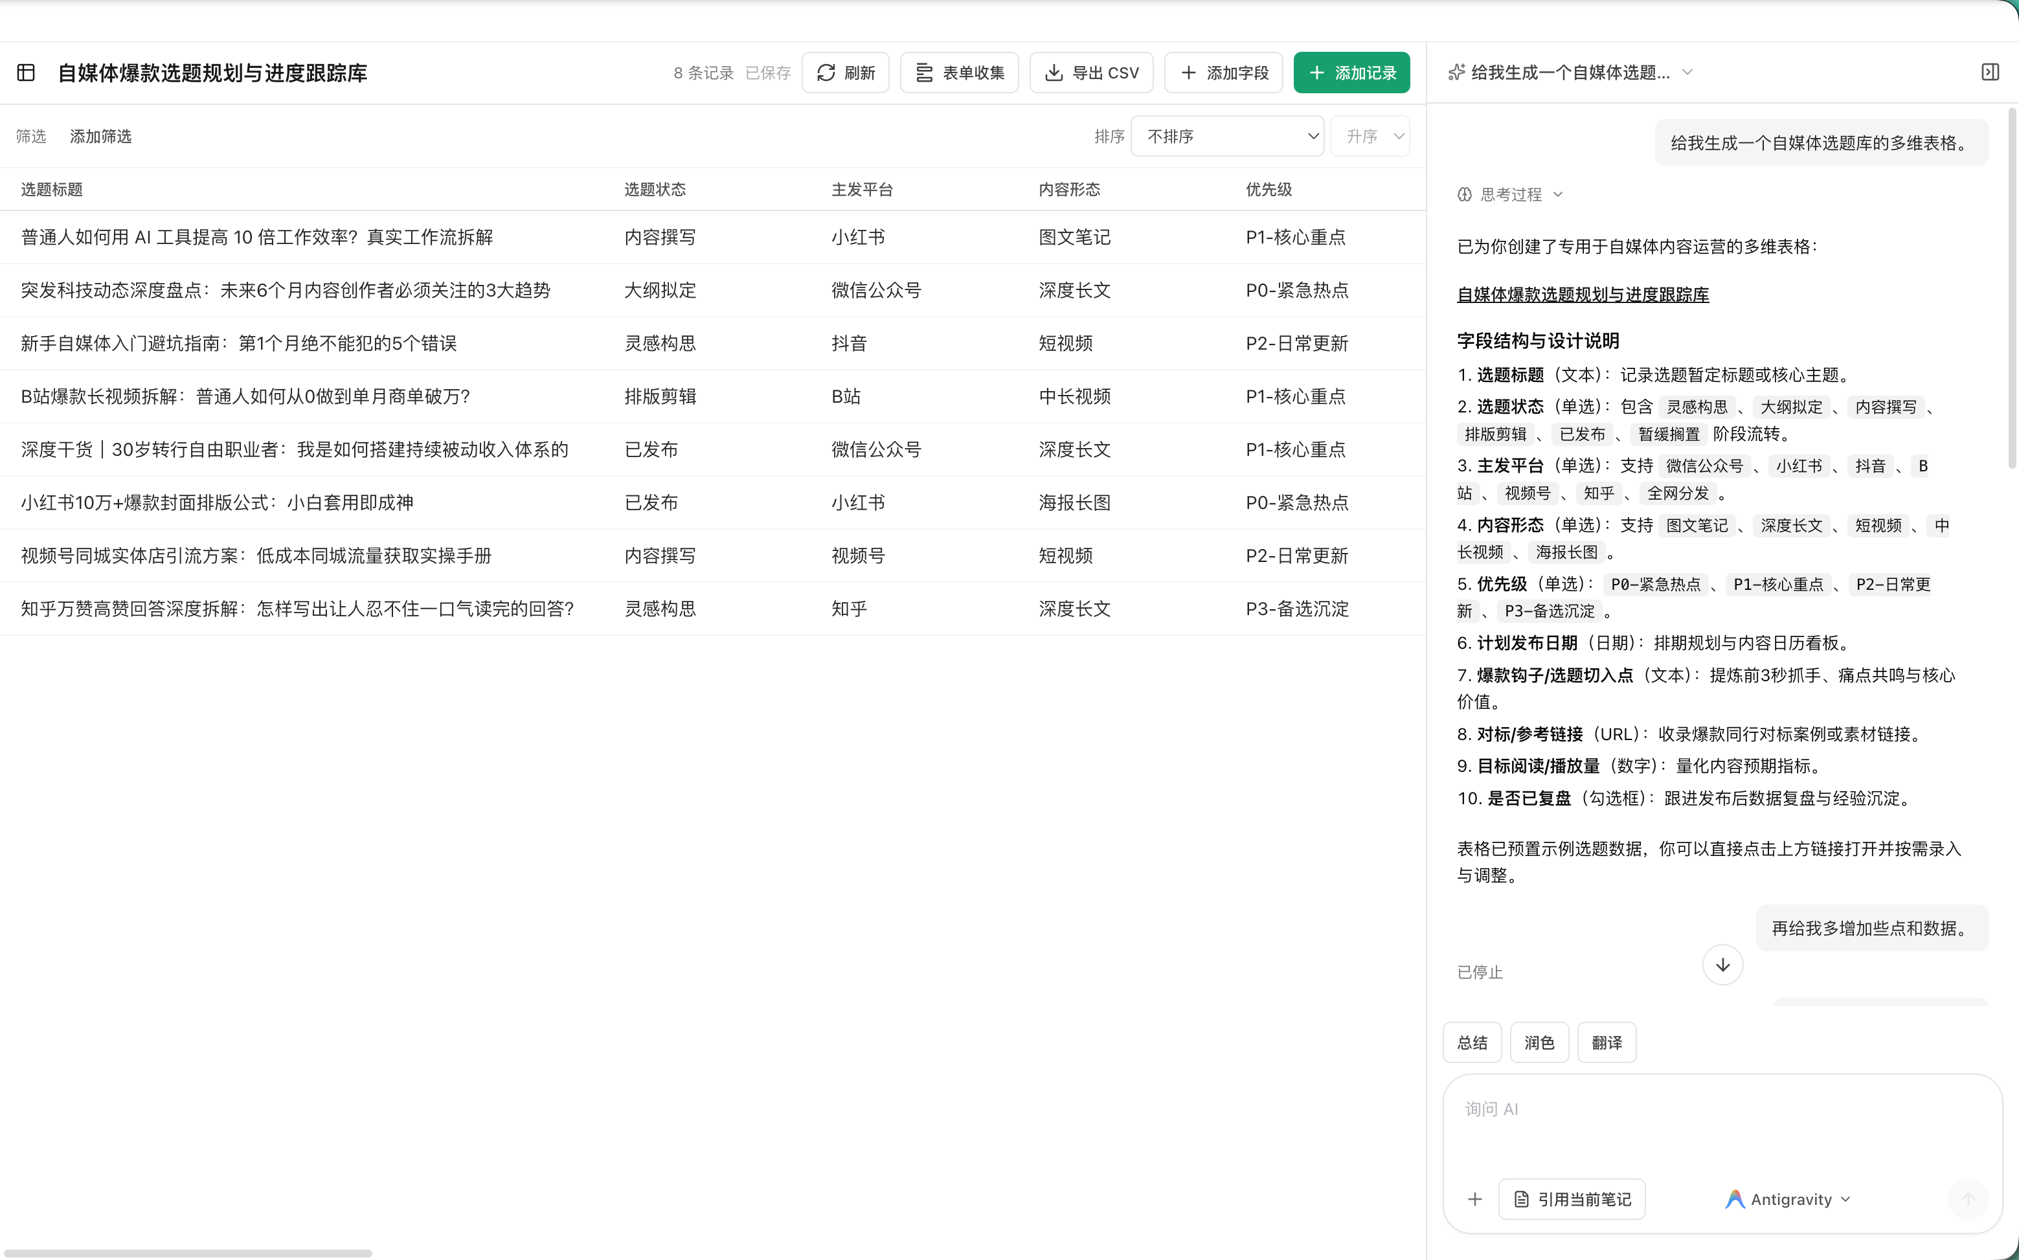Select the row titled 普通人如何用 AI 工具提高 10 倍工作效率
This screenshot has width=2019, height=1260.
pyautogui.click(x=712, y=238)
